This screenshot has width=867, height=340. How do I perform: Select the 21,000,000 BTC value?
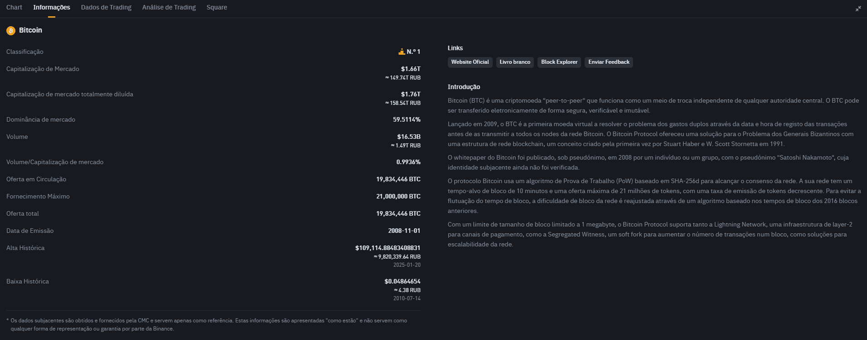pyautogui.click(x=398, y=196)
